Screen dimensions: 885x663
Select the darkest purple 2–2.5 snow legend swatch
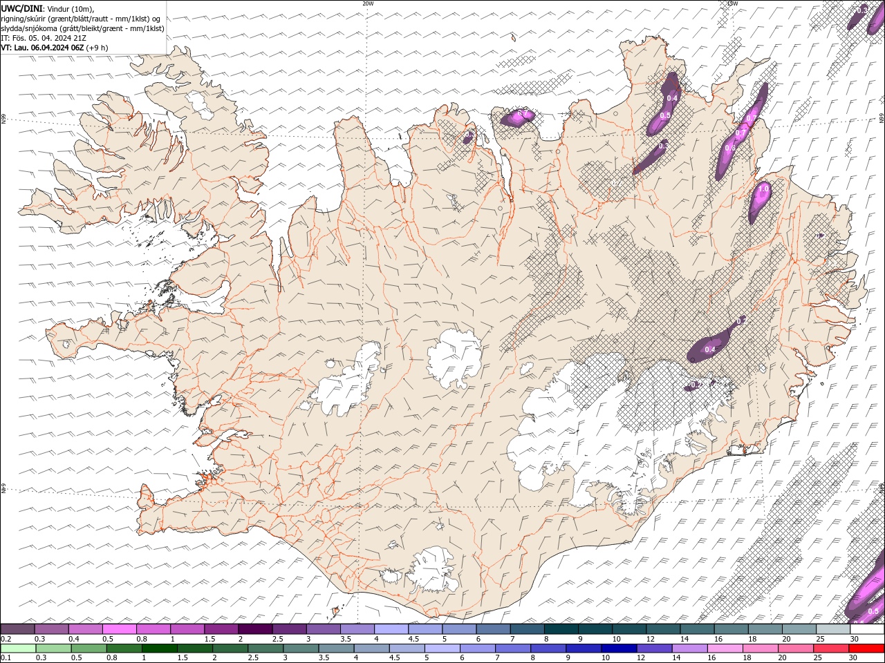[255, 629]
